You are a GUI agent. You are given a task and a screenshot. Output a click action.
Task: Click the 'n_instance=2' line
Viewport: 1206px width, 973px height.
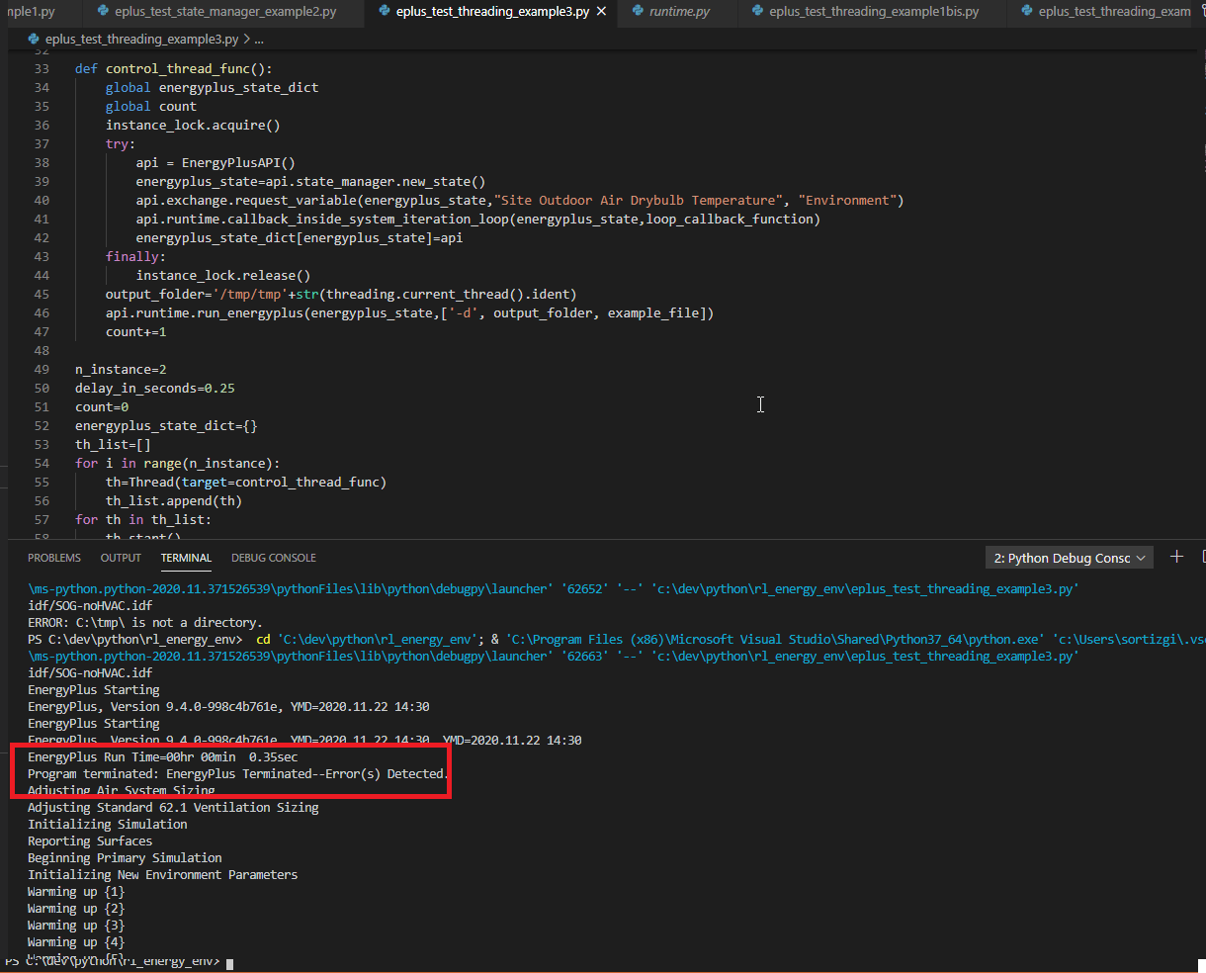[x=121, y=370]
